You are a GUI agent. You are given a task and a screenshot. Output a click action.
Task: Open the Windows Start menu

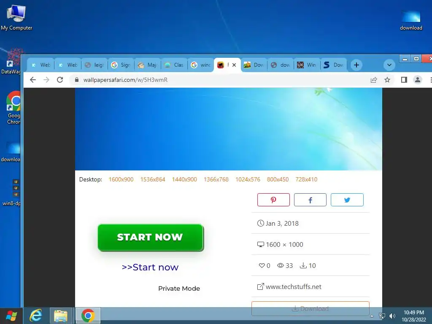[x=11, y=316]
